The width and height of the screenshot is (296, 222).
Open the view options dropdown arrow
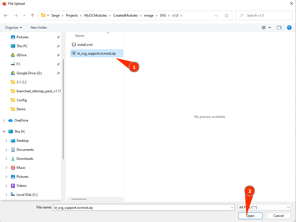coord(270,28)
